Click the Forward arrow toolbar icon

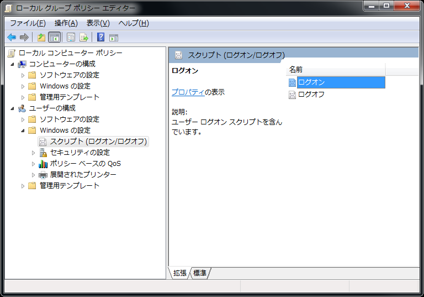click(x=24, y=37)
